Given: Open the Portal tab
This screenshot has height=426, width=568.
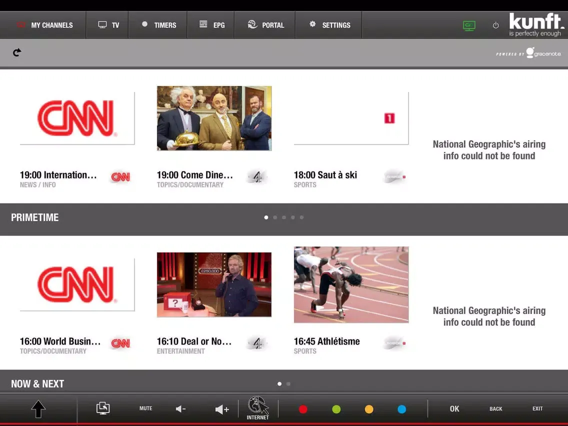Looking at the screenshot, I should click(x=265, y=25).
